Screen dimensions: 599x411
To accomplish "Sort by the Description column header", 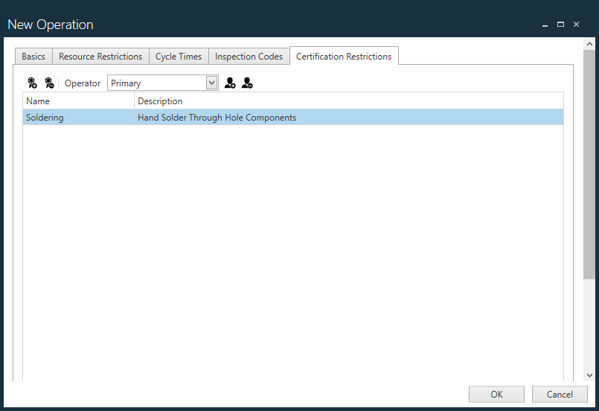I will (348, 101).
